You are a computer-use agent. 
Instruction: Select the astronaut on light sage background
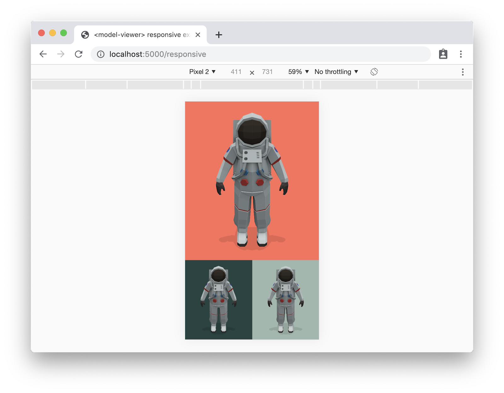[286, 300]
